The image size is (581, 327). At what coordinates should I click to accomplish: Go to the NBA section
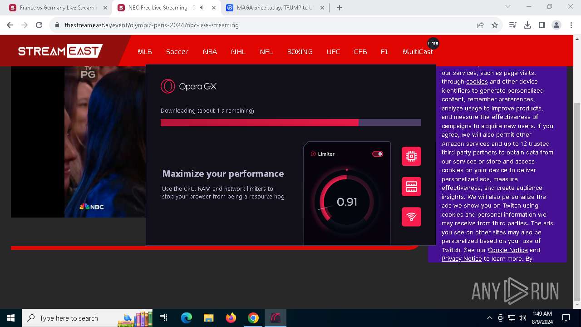tap(210, 52)
